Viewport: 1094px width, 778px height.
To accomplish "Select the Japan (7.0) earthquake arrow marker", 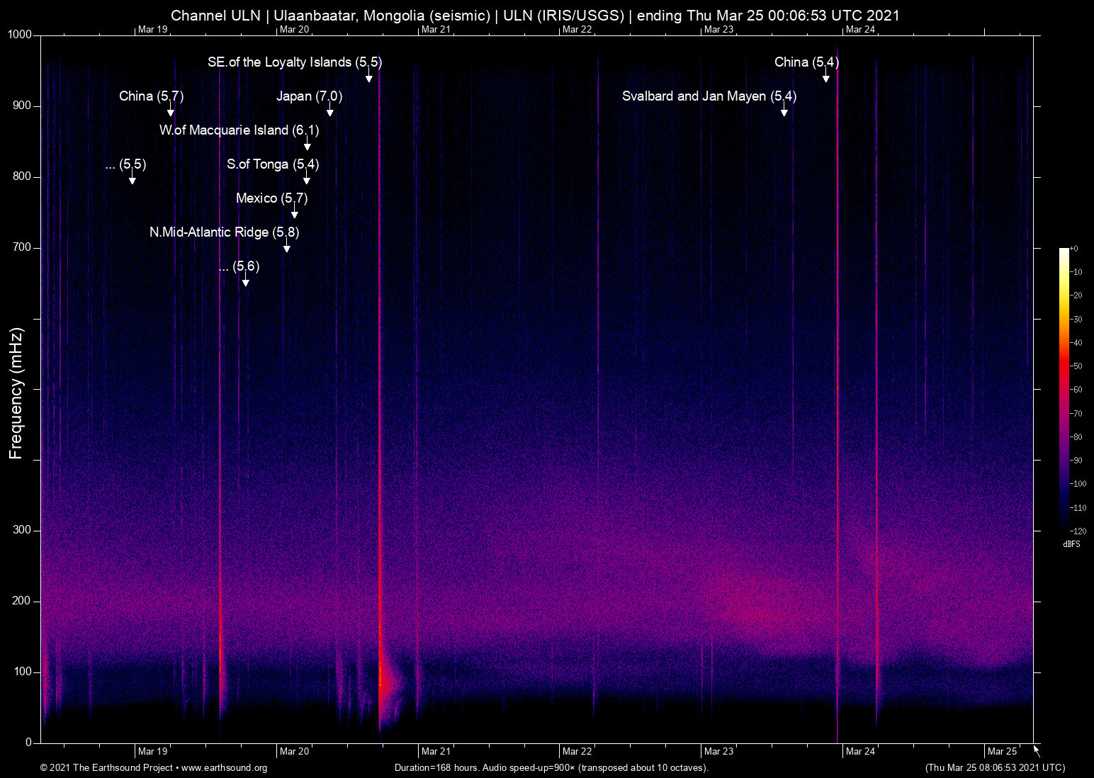I will coord(330,110).
